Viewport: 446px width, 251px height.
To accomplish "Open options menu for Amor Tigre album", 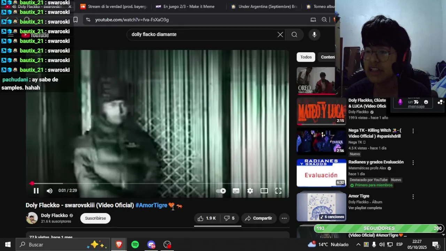I will 413,197.
